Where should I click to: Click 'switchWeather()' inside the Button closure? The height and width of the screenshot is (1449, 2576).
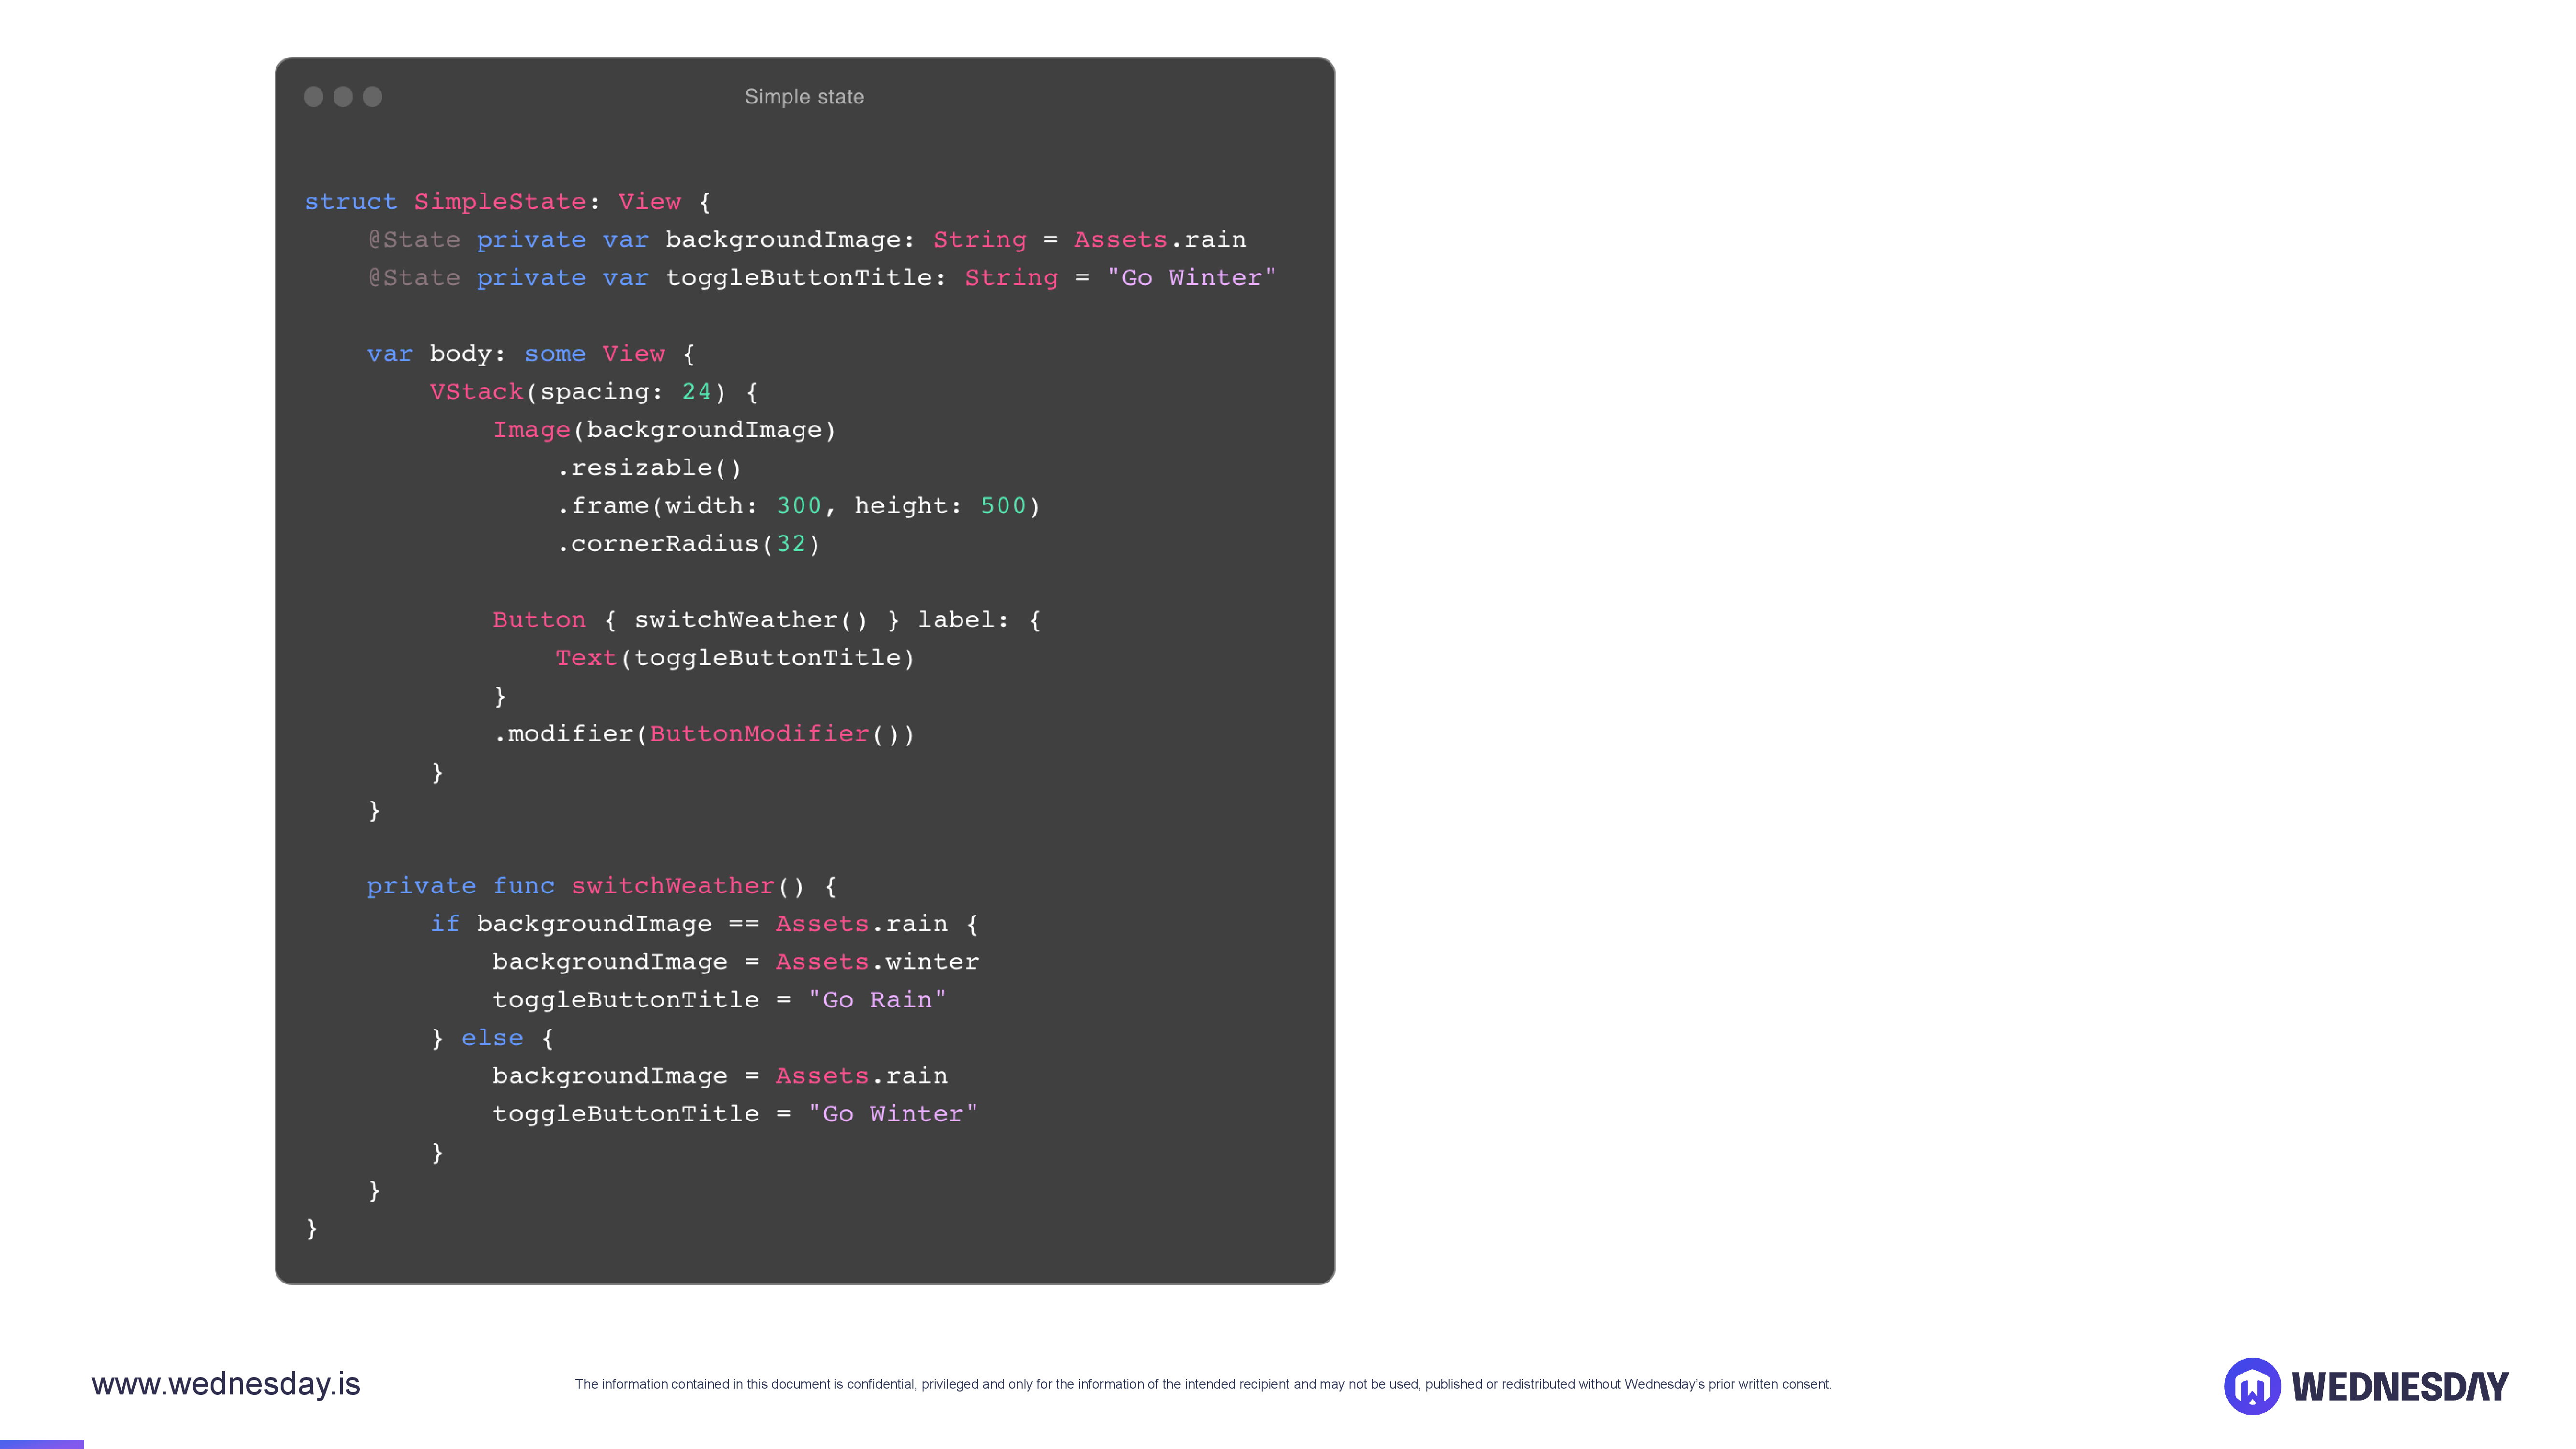coord(751,620)
